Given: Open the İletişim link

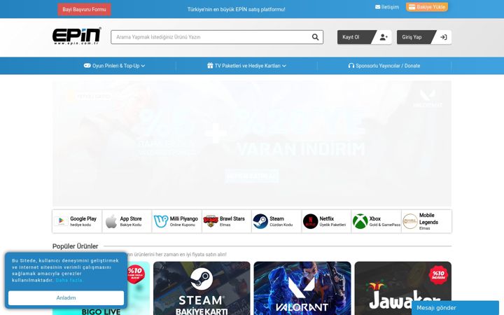Looking at the screenshot, I should coord(387,7).
